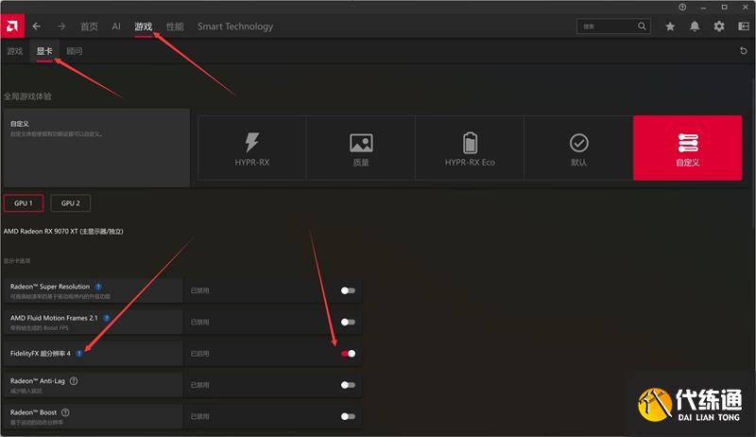Viewport: 756px width, 437px height.
Task: Choose the 自定义 custom profile tile
Action: click(688, 149)
